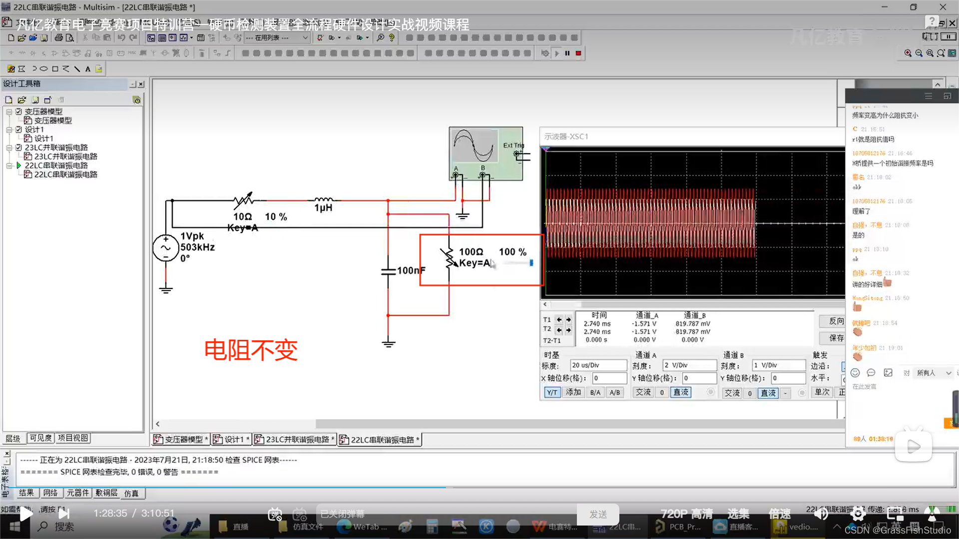Click the zoom in magnifier icon
The height and width of the screenshot is (539, 959).
(908, 53)
